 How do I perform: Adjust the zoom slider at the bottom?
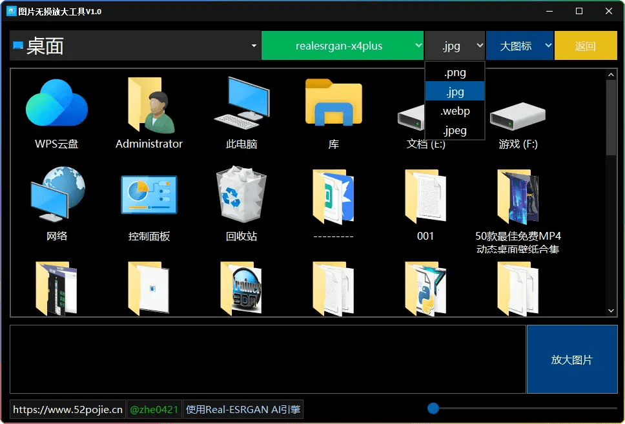click(433, 408)
